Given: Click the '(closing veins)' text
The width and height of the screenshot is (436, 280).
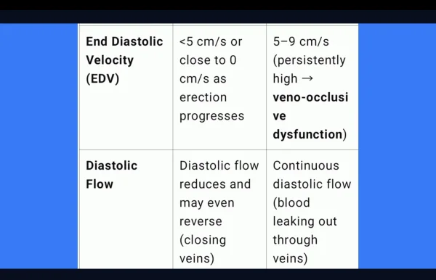Looking at the screenshot, I should tap(203, 249).
